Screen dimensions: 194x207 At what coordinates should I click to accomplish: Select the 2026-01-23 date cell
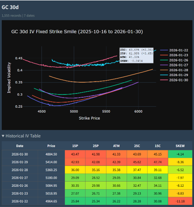(20, 193)
